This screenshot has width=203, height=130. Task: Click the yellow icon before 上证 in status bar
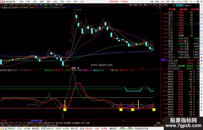[x=1, y=128]
